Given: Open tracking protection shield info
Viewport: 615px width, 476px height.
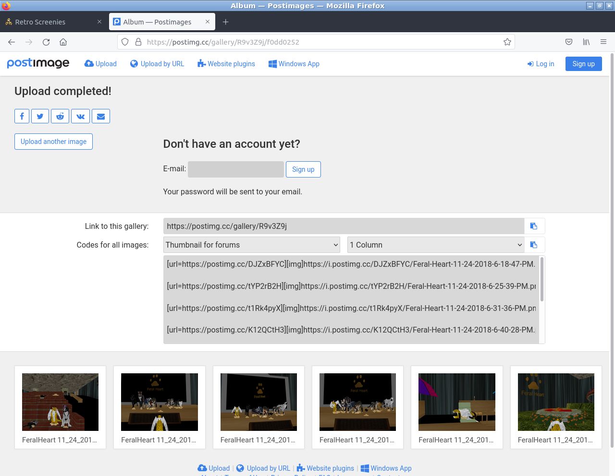Looking at the screenshot, I should click(125, 42).
